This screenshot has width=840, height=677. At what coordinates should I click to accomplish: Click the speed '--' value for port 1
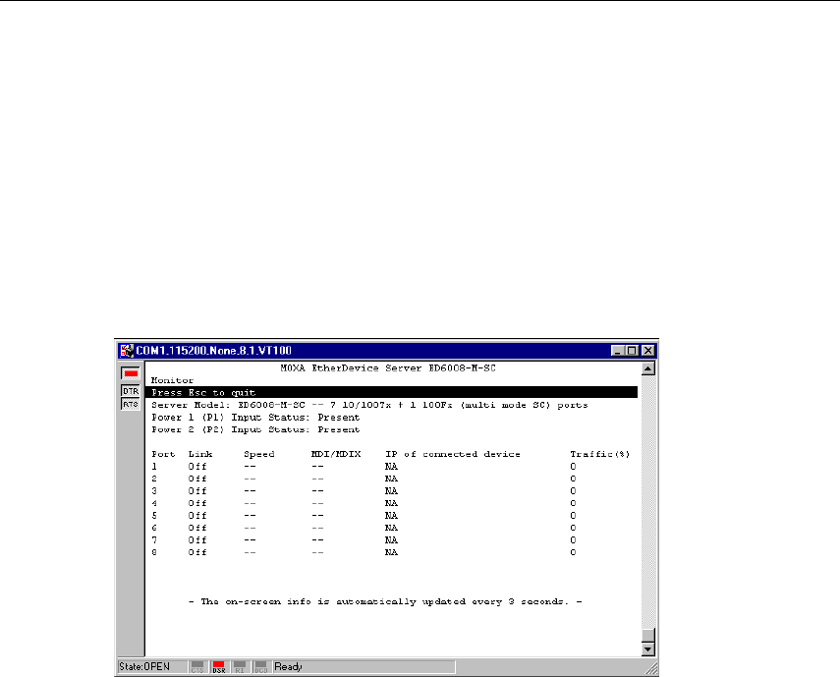[250, 467]
